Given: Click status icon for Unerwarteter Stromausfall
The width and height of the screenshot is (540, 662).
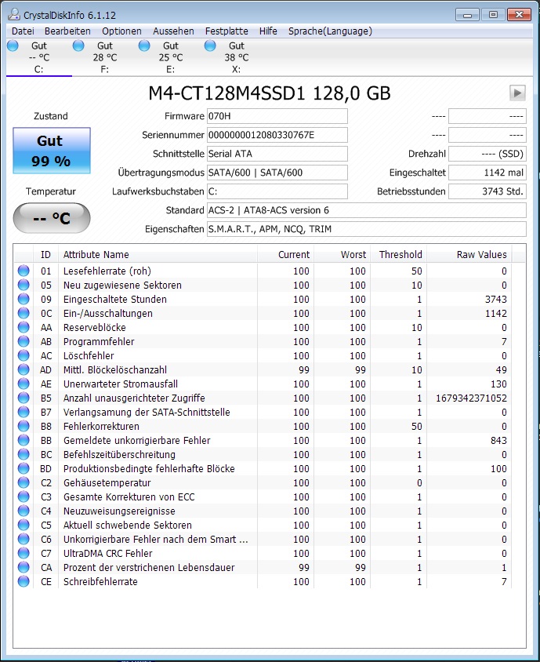Looking at the screenshot, I should tap(24, 384).
